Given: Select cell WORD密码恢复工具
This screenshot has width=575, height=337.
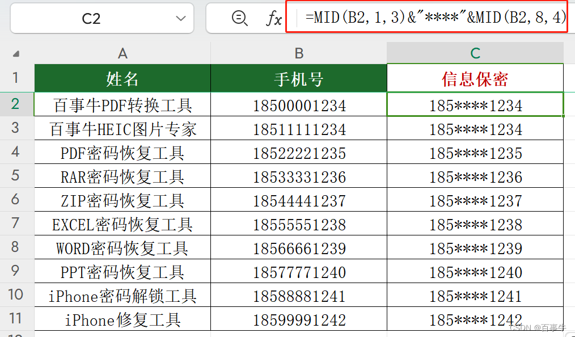Looking at the screenshot, I should (x=122, y=247).
